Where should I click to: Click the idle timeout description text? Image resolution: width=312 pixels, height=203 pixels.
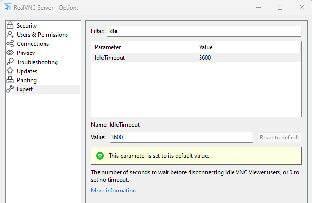pos(195,176)
